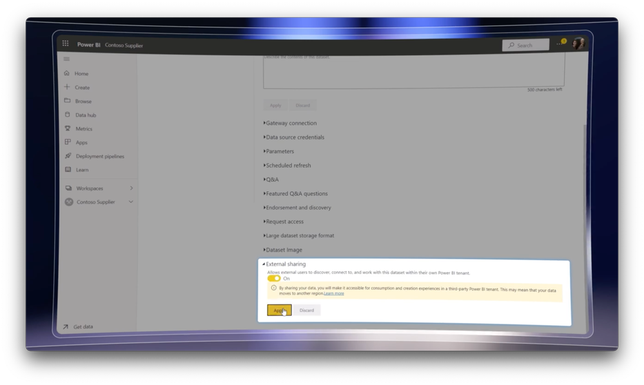644x385 pixels.
Task: Expand the Q&A section
Action: click(x=271, y=179)
